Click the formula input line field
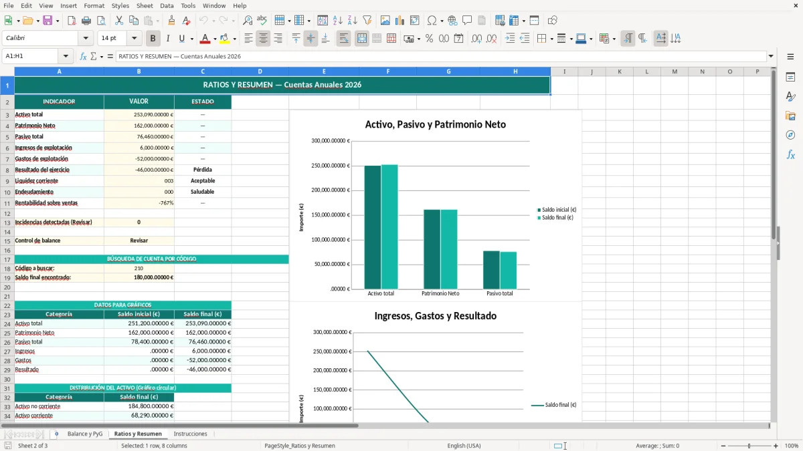 pos(441,56)
